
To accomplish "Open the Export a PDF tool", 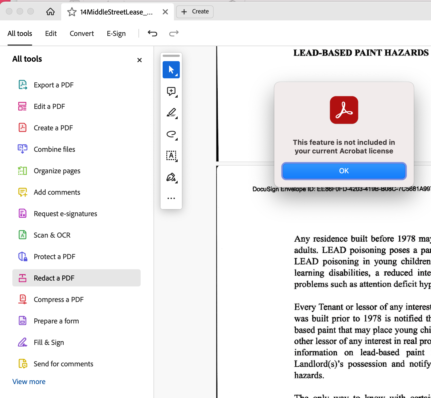I will [53, 85].
